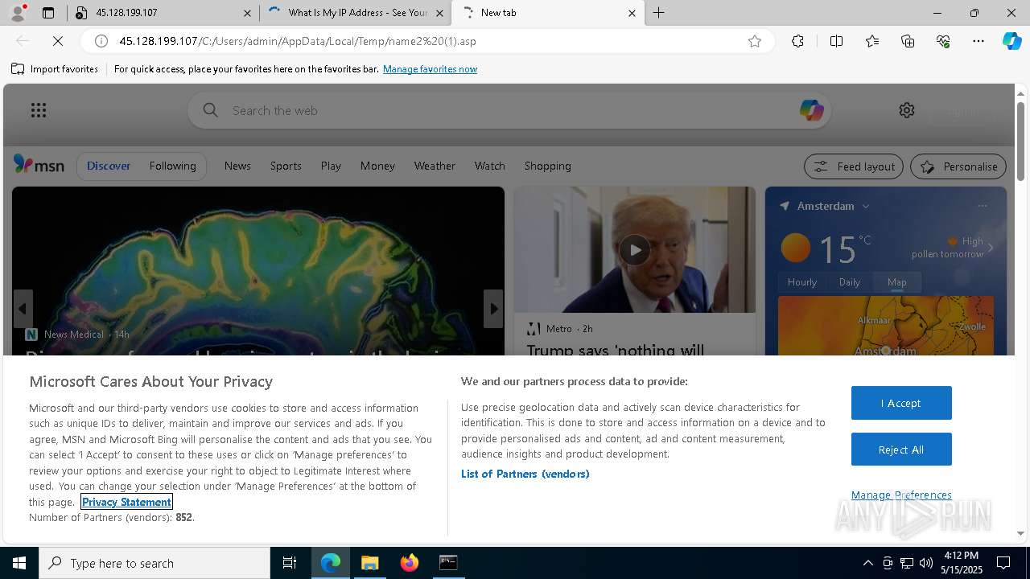Viewport: 1030px width, 579px height.
Task: Click the page vertical scrollbar thumb
Action: 1020,142
